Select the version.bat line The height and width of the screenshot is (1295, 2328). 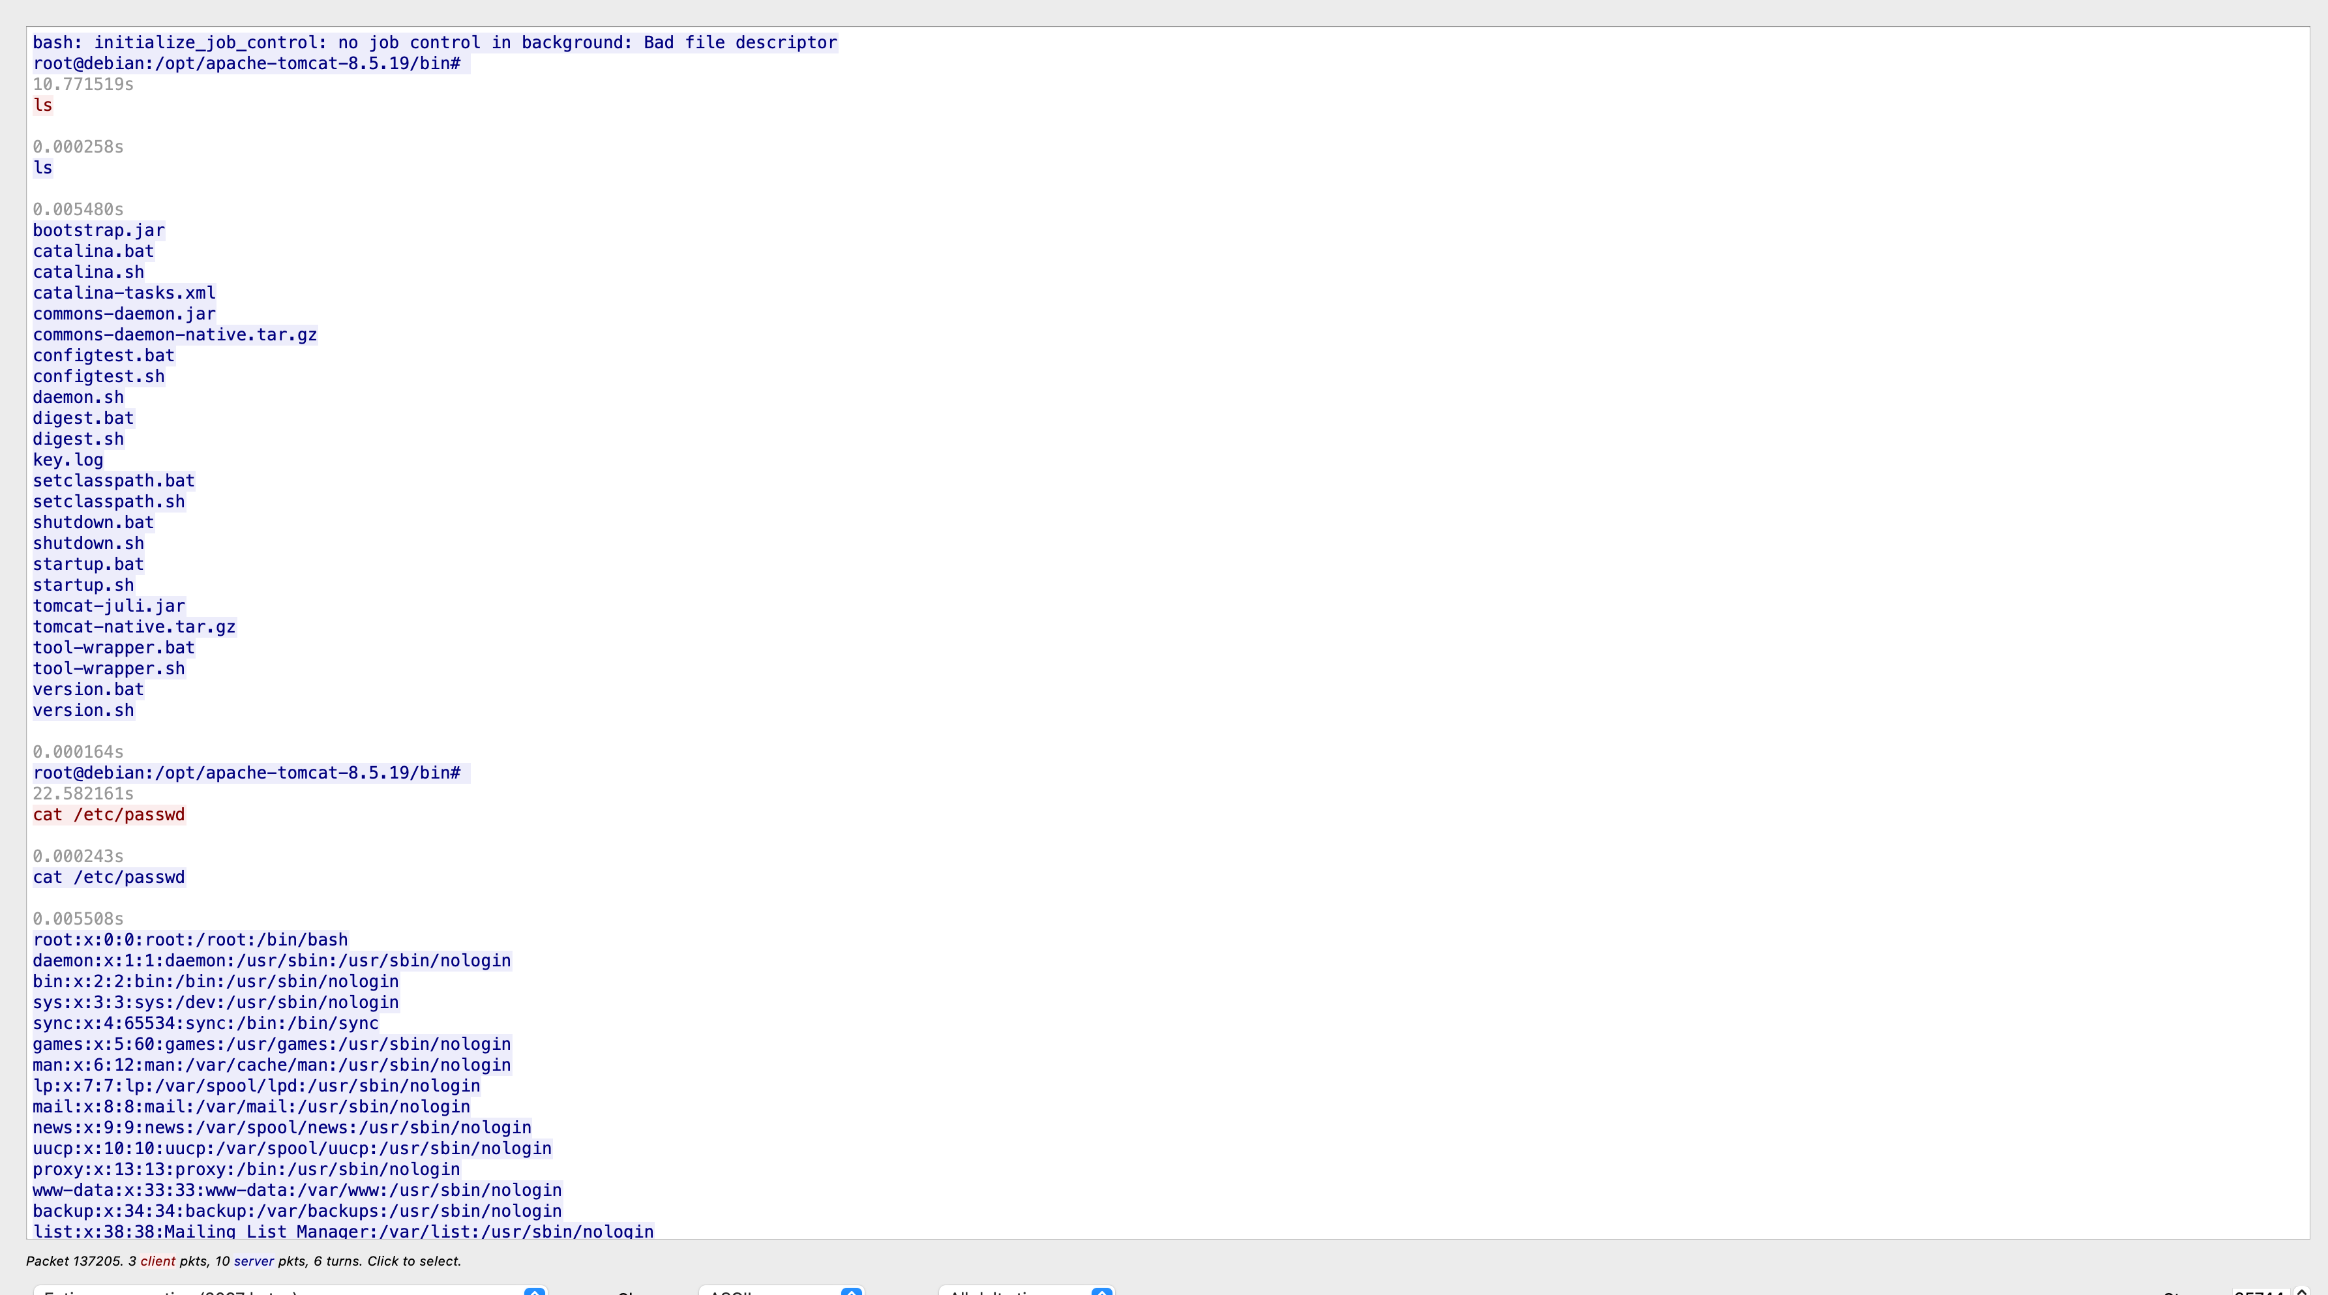[89, 689]
